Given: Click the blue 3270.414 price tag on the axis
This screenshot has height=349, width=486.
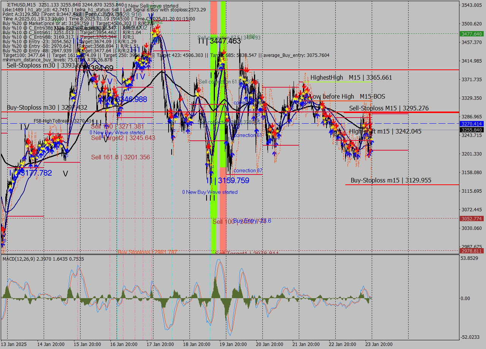Looking at the screenshot, I should click(472, 124).
